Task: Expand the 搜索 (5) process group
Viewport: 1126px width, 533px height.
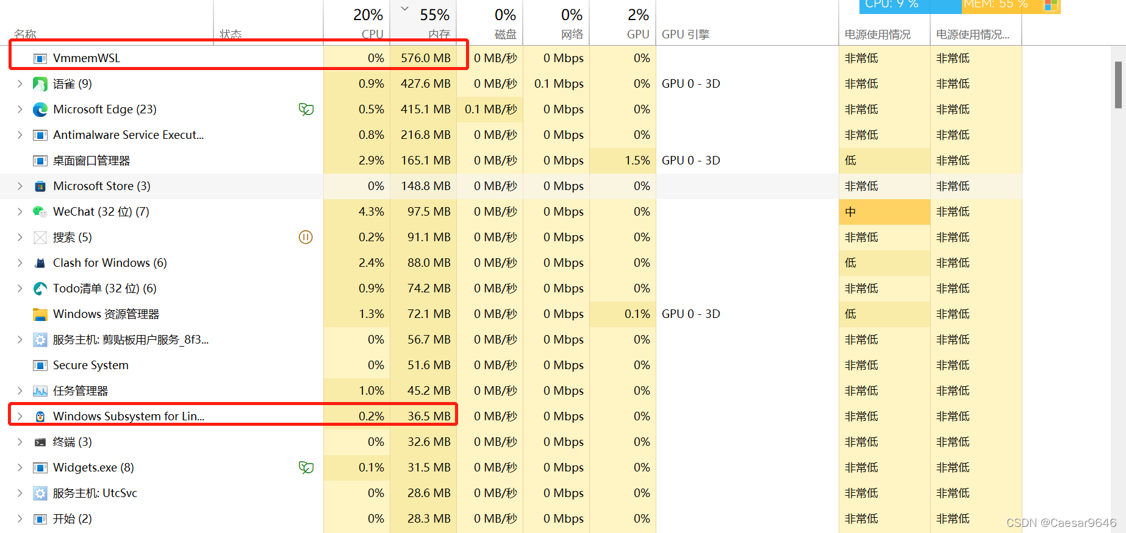Action: pyautogui.click(x=20, y=237)
